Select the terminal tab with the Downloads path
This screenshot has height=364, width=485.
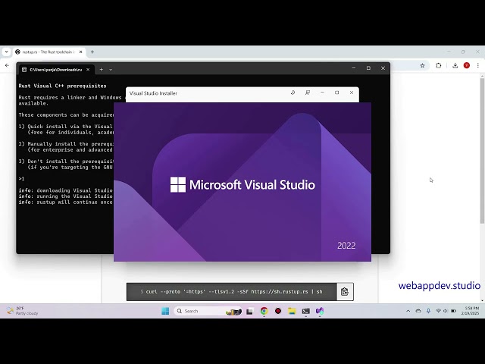56,70
